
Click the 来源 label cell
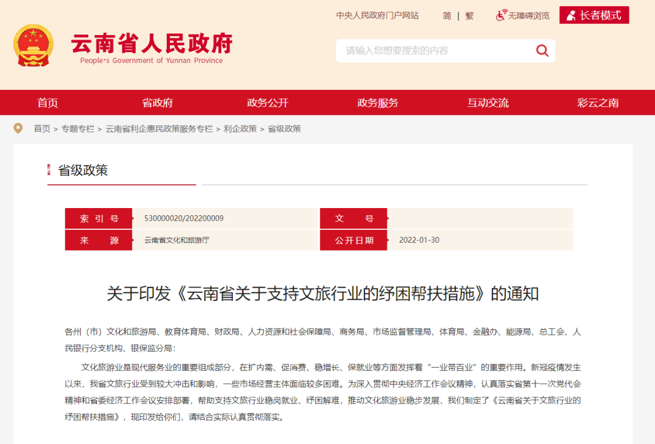click(x=99, y=240)
